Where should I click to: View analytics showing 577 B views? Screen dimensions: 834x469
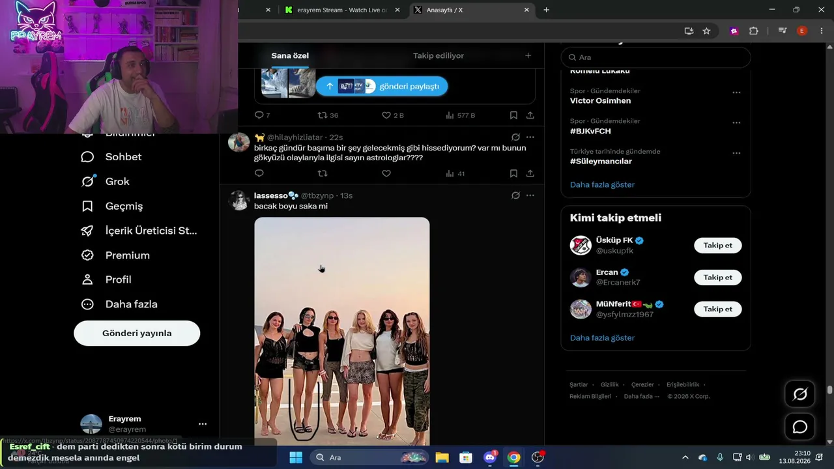pyautogui.click(x=460, y=115)
